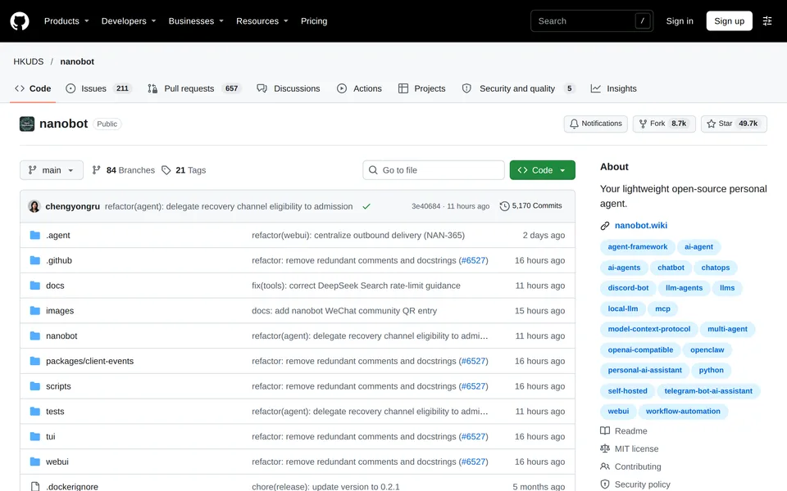Select the telegram-bot-ai-assistant topic tag
Viewport: 787px width, 491px height.
pyautogui.click(x=708, y=391)
